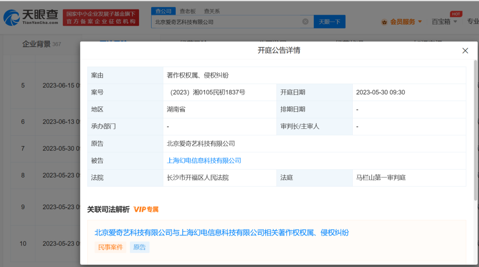Click the case cause 著作权权属、侵权纠纷
This screenshot has height=267, width=479.
pyautogui.click(x=198, y=75)
